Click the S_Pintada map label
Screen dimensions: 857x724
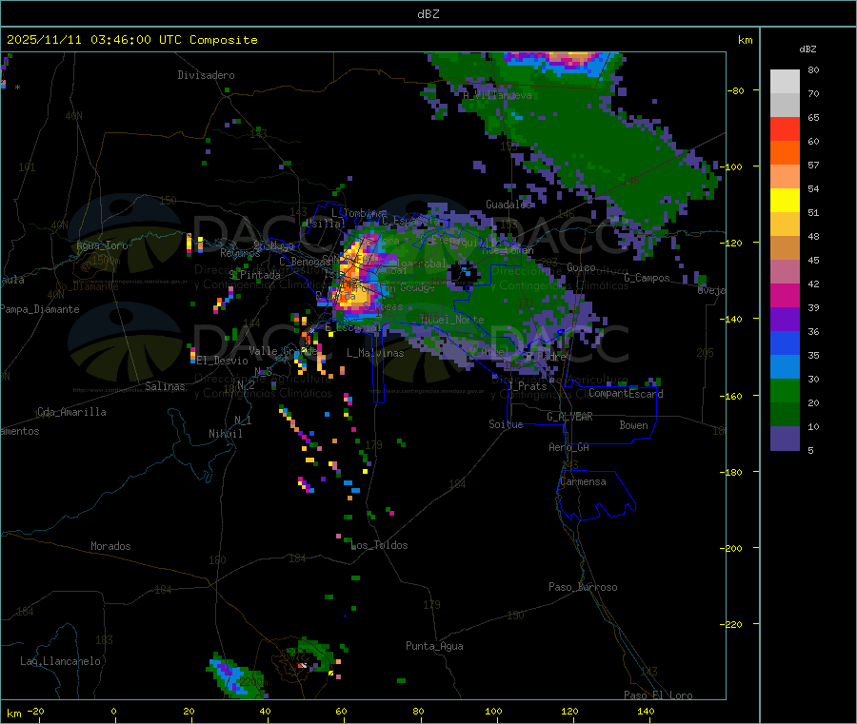[x=254, y=275]
